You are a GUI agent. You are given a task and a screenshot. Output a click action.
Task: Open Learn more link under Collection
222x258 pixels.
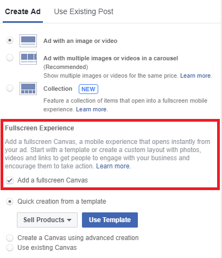[91, 109]
